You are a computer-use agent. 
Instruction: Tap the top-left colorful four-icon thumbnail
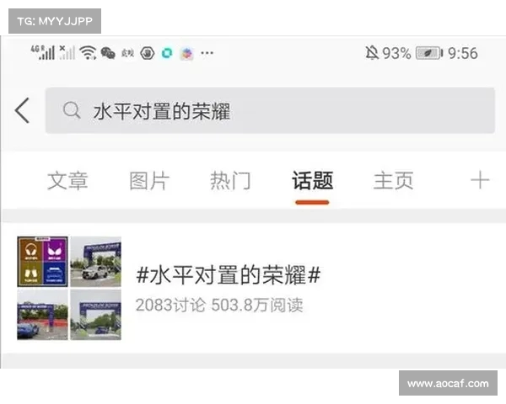[x=42, y=261]
